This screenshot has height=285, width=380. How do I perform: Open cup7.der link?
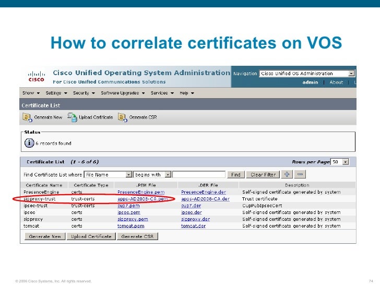pos(191,206)
